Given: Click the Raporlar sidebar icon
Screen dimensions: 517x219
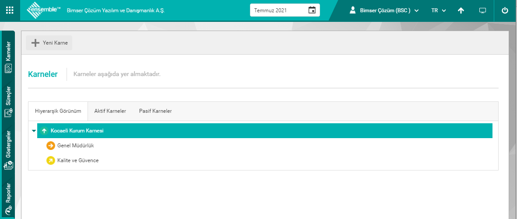Looking at the screenshot, I should (9, 210).
